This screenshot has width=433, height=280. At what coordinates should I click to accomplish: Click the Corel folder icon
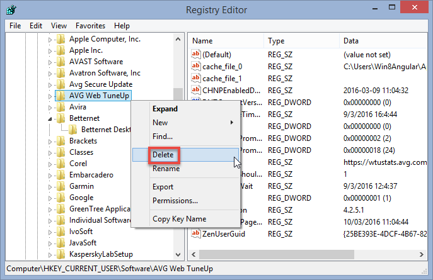point(61,164)
